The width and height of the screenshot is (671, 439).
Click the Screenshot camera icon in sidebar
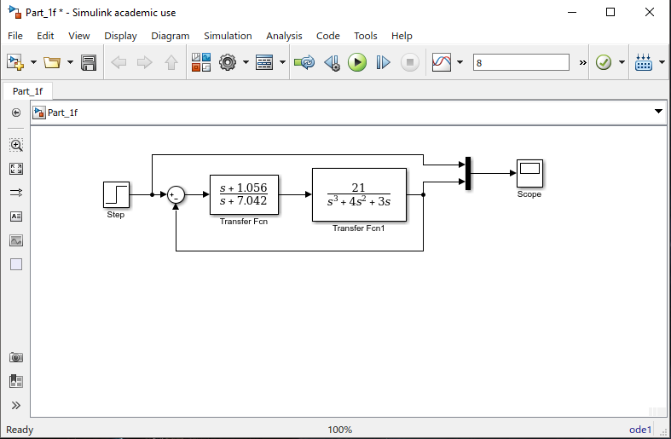(x=16, y=357)
